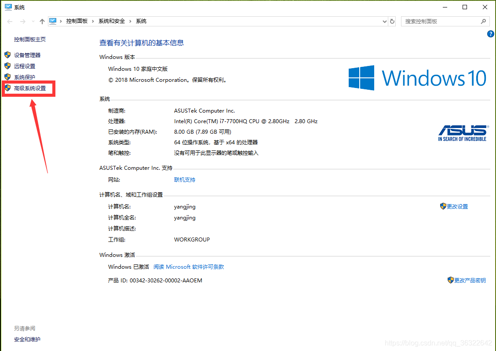Select the 计算机全名 value yangjing
The height and width of the screenshot is (351, 496).
pos(185,218)
